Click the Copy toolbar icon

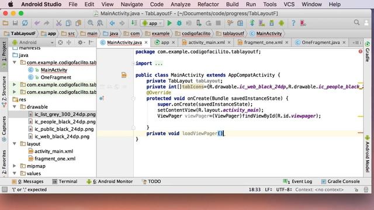coord(68,23)
